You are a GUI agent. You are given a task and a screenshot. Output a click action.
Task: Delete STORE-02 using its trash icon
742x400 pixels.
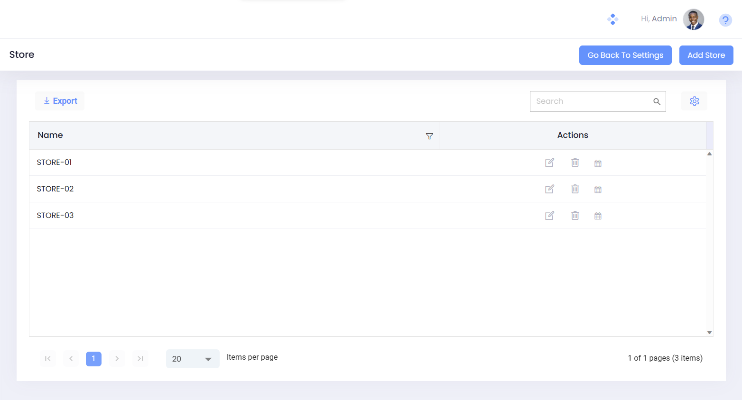575,189
